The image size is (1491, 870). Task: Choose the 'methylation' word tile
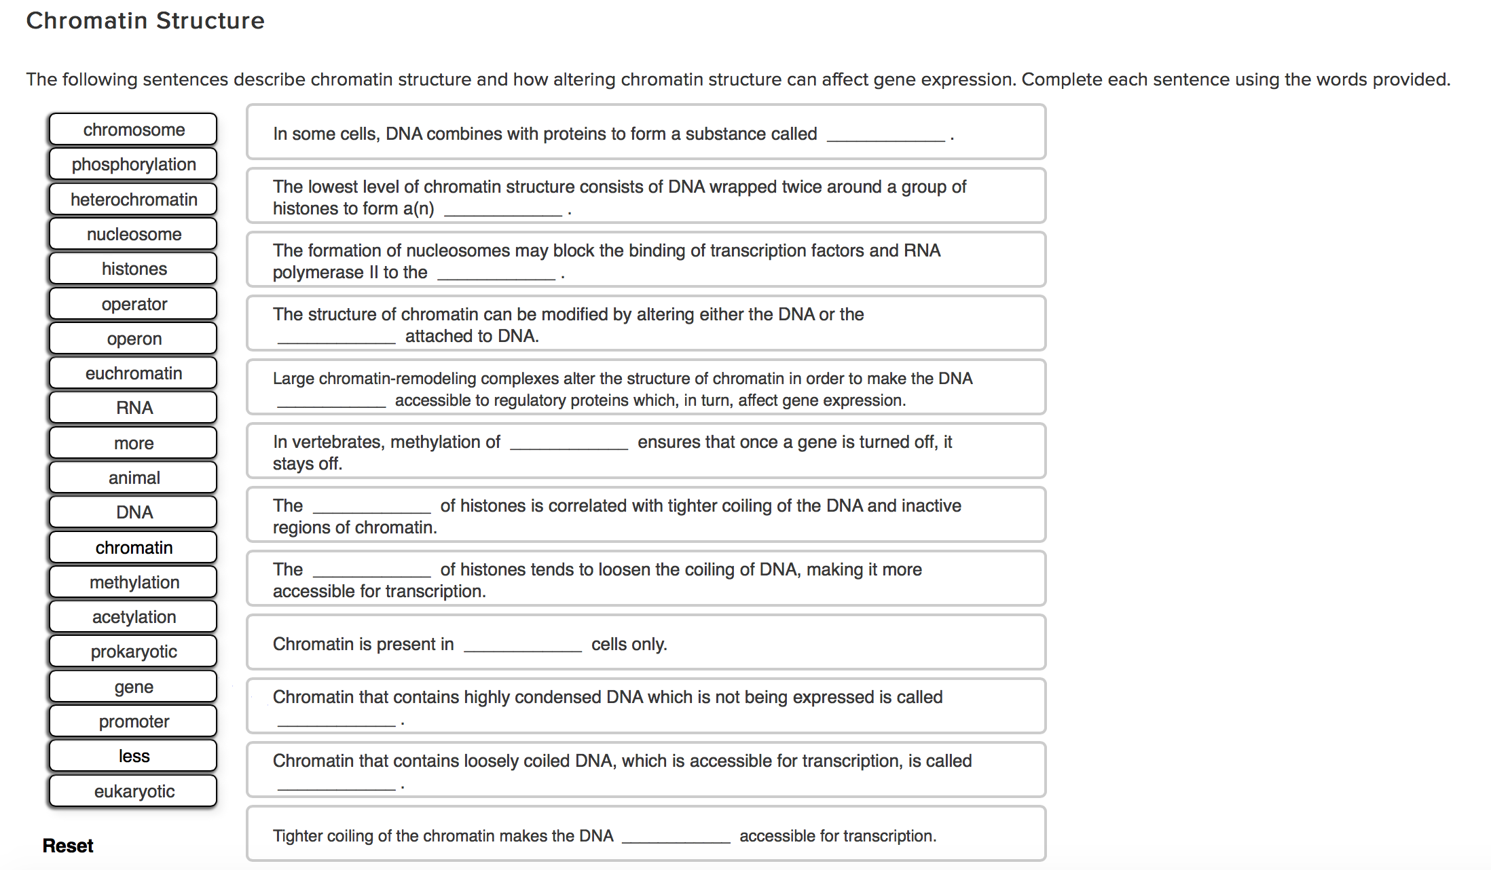pos(133,582)
